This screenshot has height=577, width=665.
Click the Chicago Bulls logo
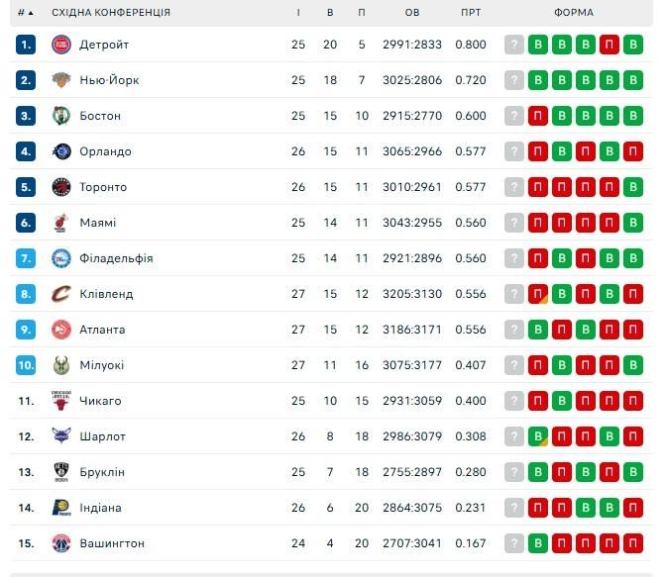[61, 401]
